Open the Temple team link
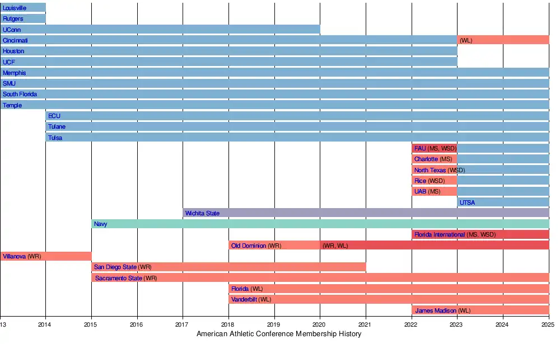560x344 pixels. [x=12, y=105]
